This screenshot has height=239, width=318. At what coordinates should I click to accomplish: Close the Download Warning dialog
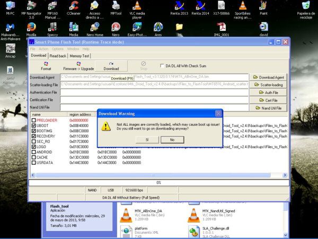[x=218, y=114]
